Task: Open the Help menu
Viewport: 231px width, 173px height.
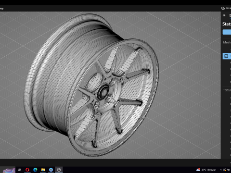Action: tap(1, 9)
